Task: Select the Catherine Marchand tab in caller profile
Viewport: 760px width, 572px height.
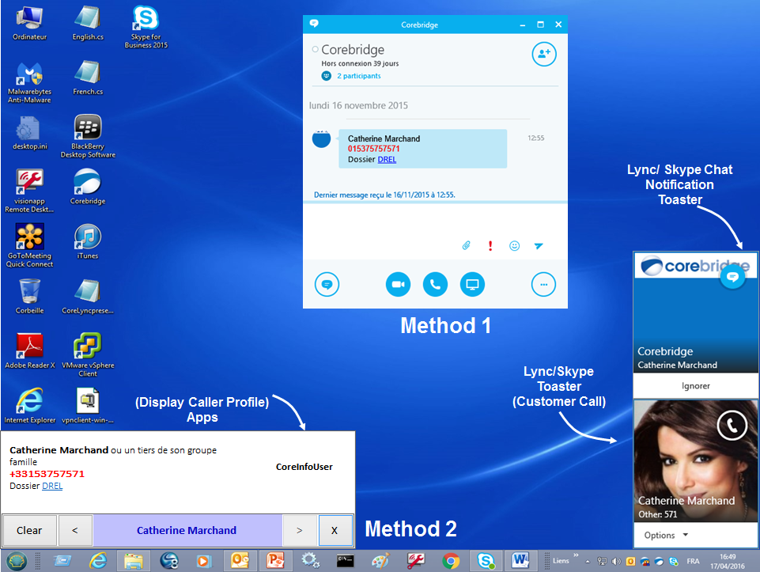Action: 187,530
